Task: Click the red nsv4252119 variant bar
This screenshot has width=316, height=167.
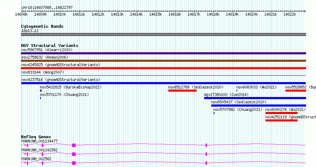Action: pyautogui.click(x=282, y=120)
